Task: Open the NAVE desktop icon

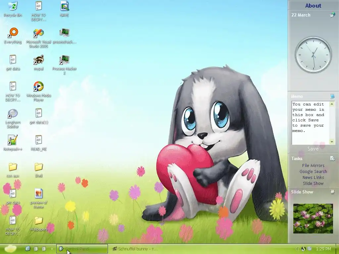Action: tap(65, 9)
